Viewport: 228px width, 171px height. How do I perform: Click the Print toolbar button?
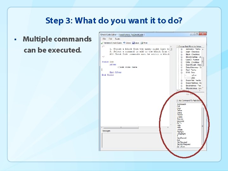(144, 43)
